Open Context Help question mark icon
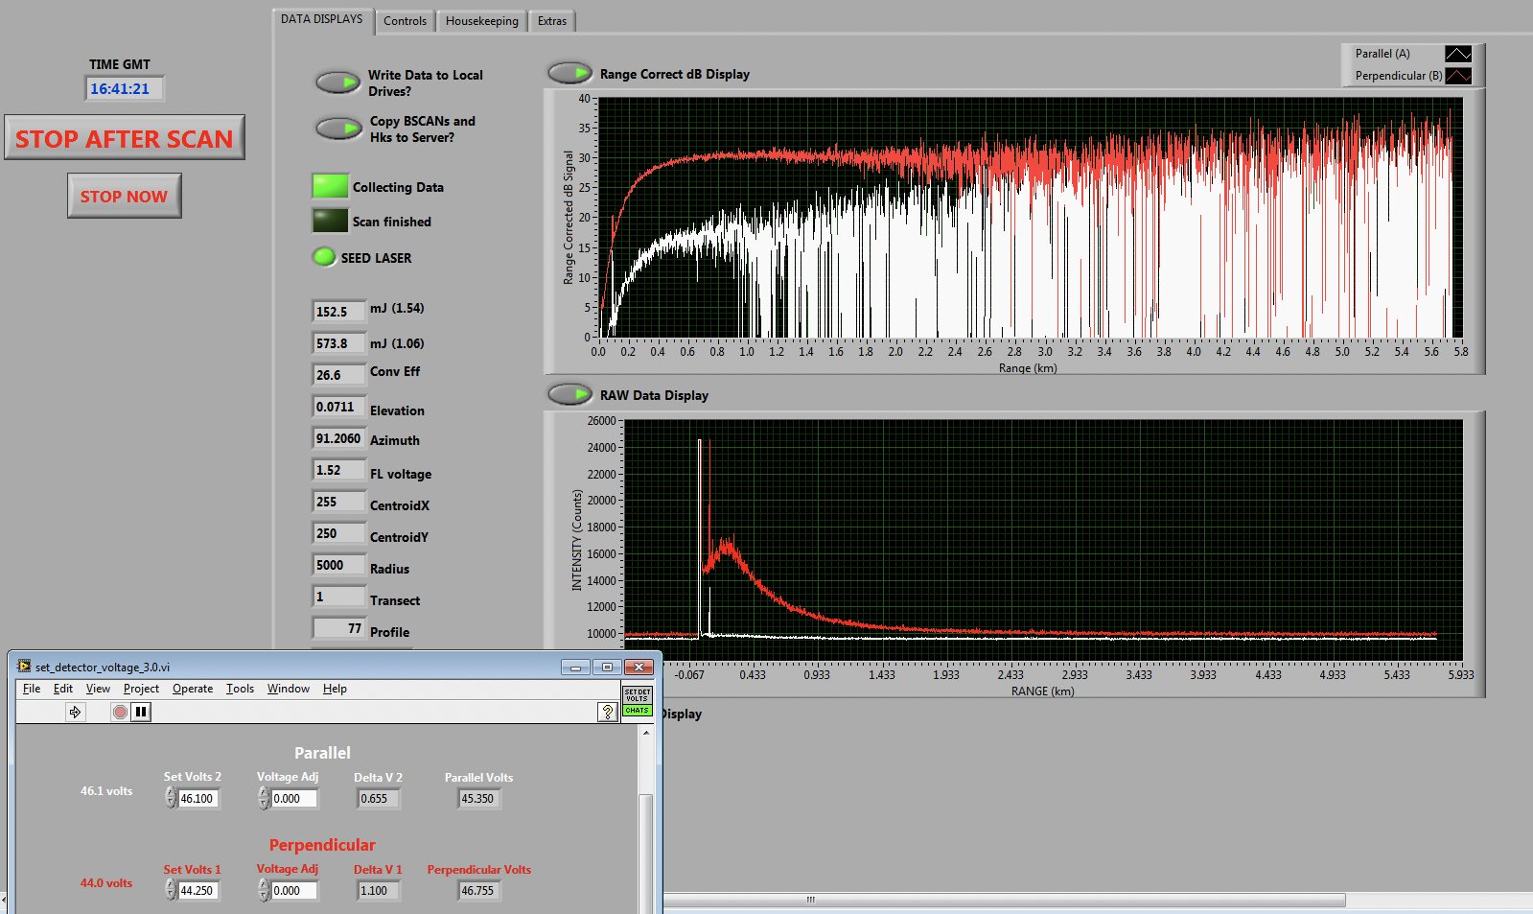The image size is (1533, 914). [607, 712]
